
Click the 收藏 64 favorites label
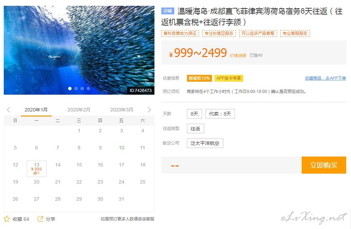[x=21, y=219]
